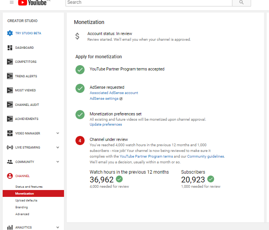
Task: Open Video Manager menu label
Action: (27, 133)
